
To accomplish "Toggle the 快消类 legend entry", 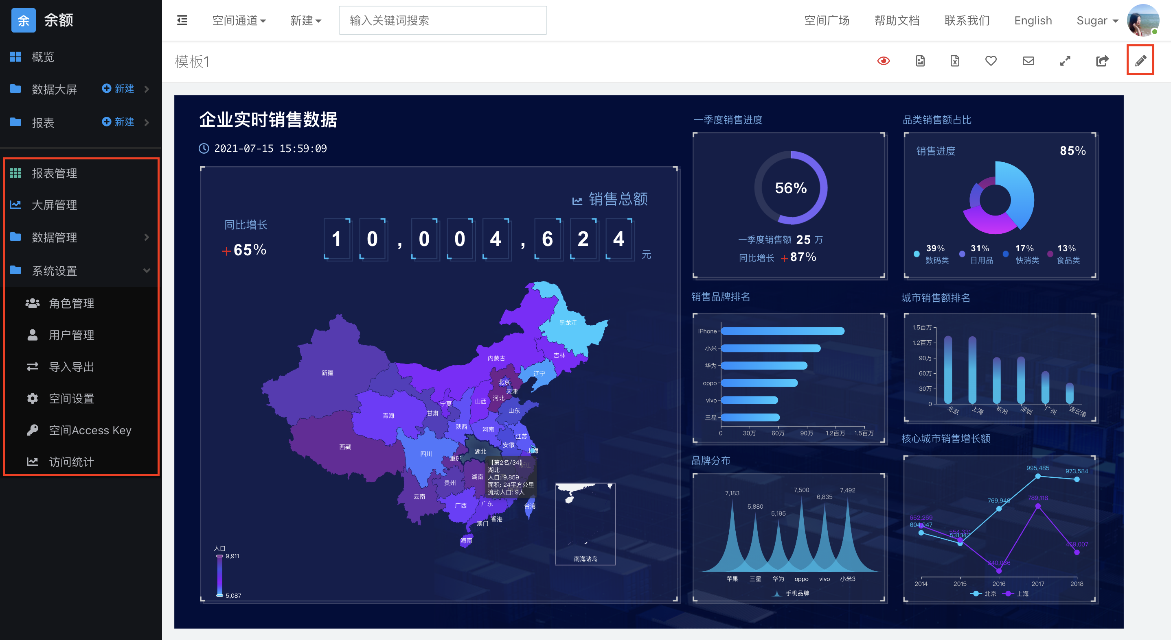I will pos(1020,254).
